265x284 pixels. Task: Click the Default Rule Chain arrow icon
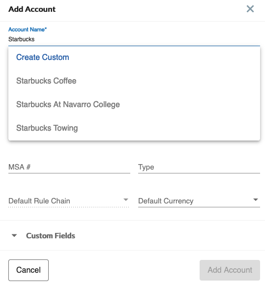coord(126,199)
